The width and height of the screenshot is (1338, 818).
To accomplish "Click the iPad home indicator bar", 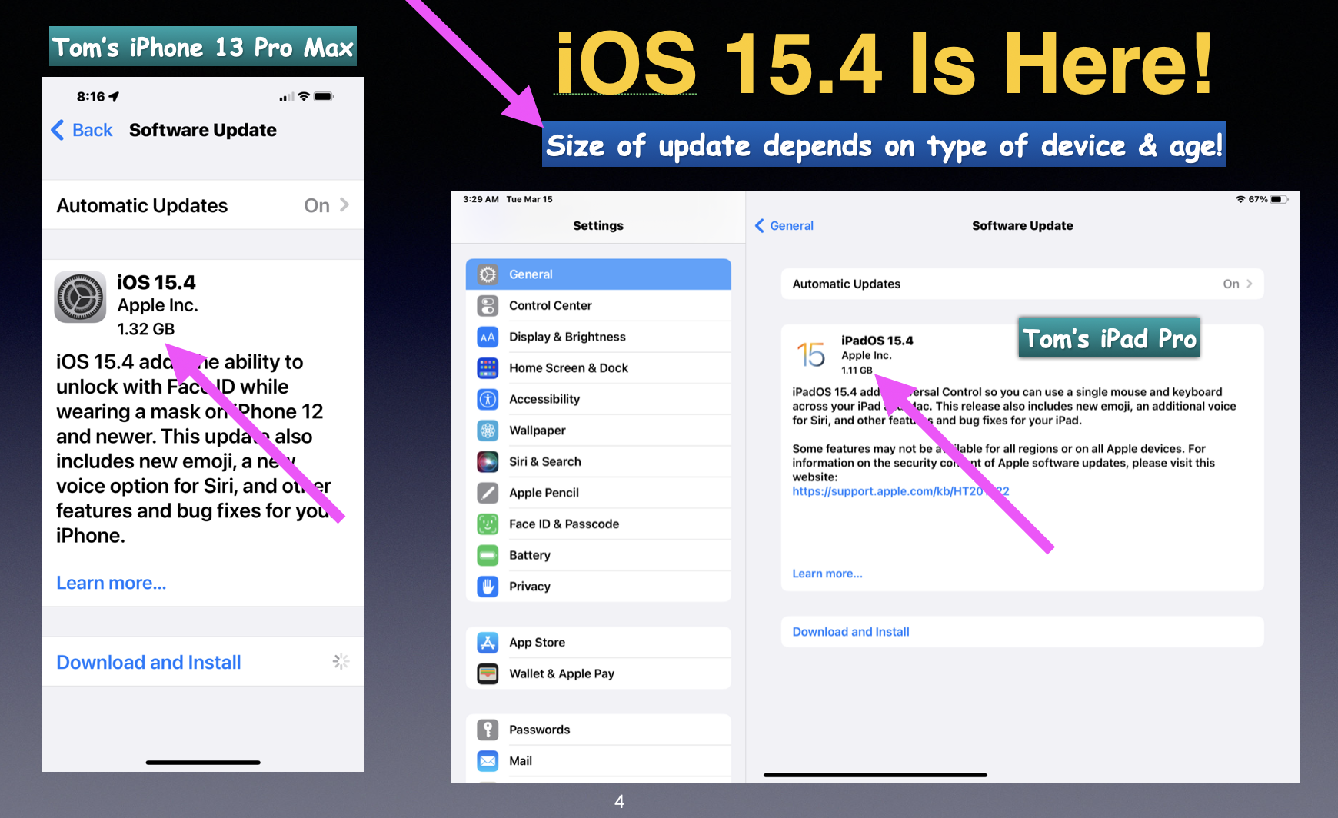I will 875,775.
